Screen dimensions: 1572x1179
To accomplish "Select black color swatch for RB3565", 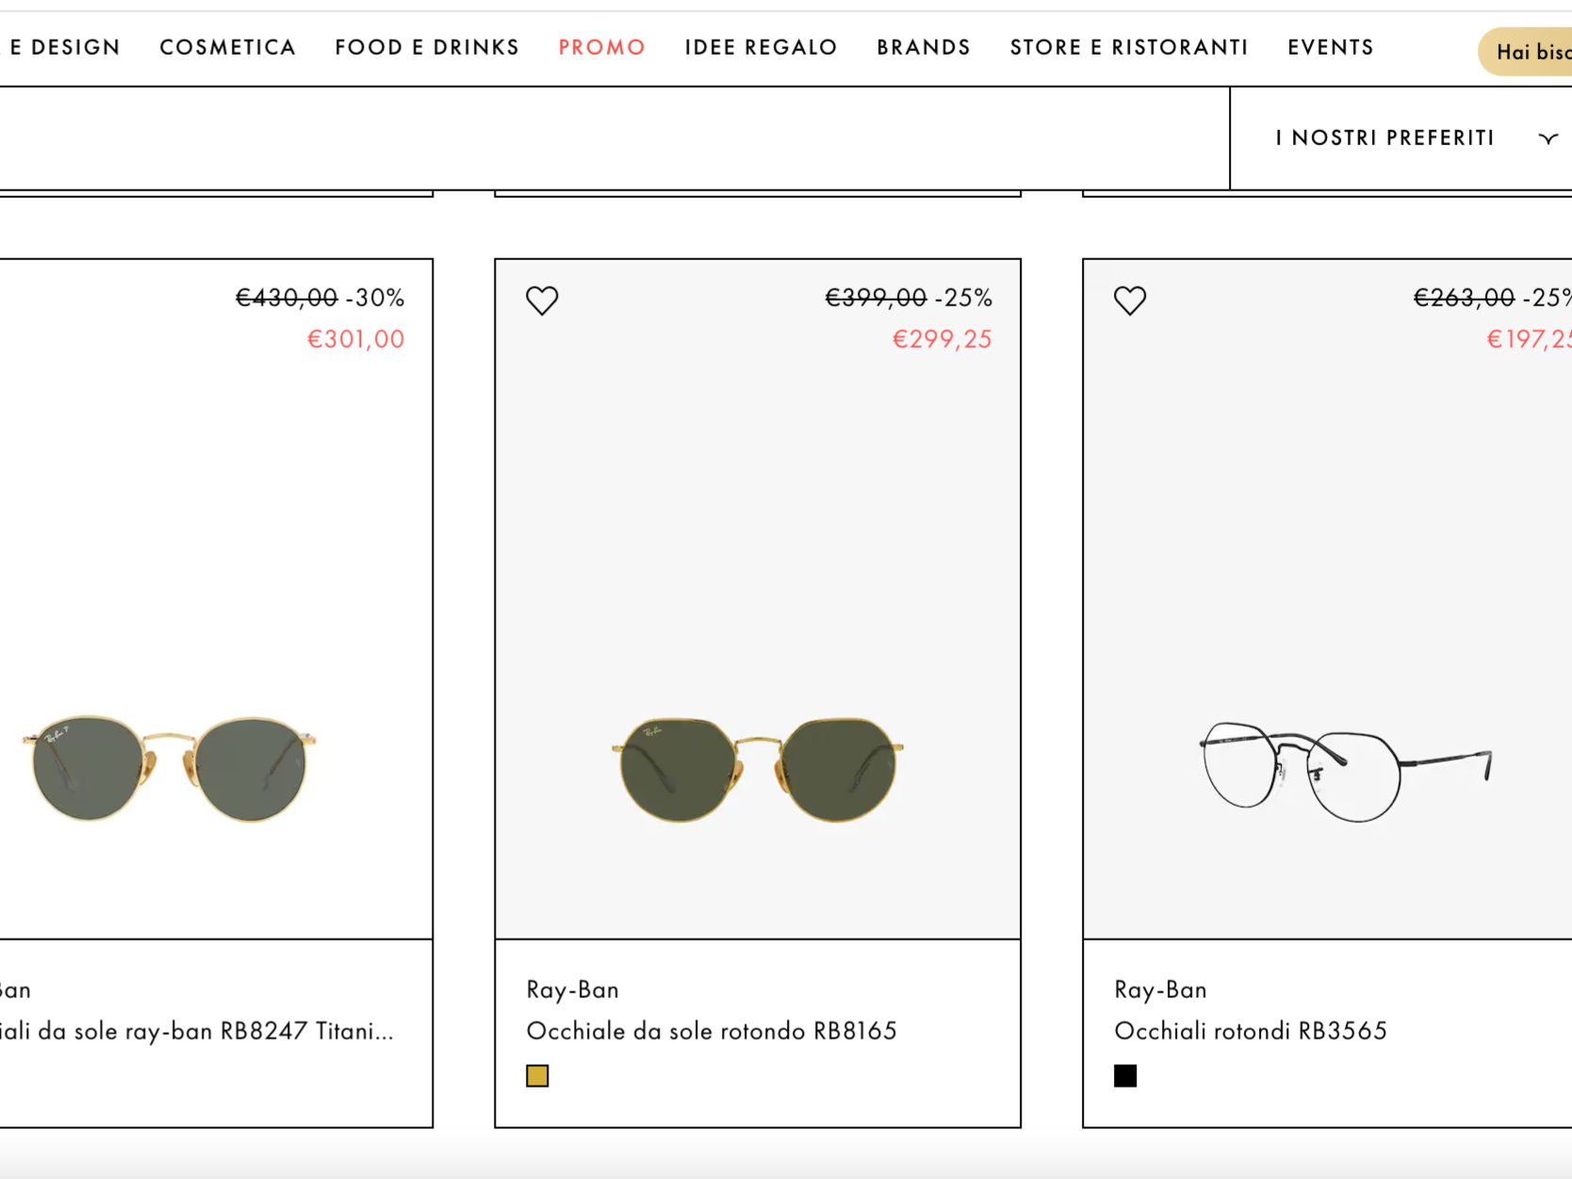I will click(x=1125, y=1075).
